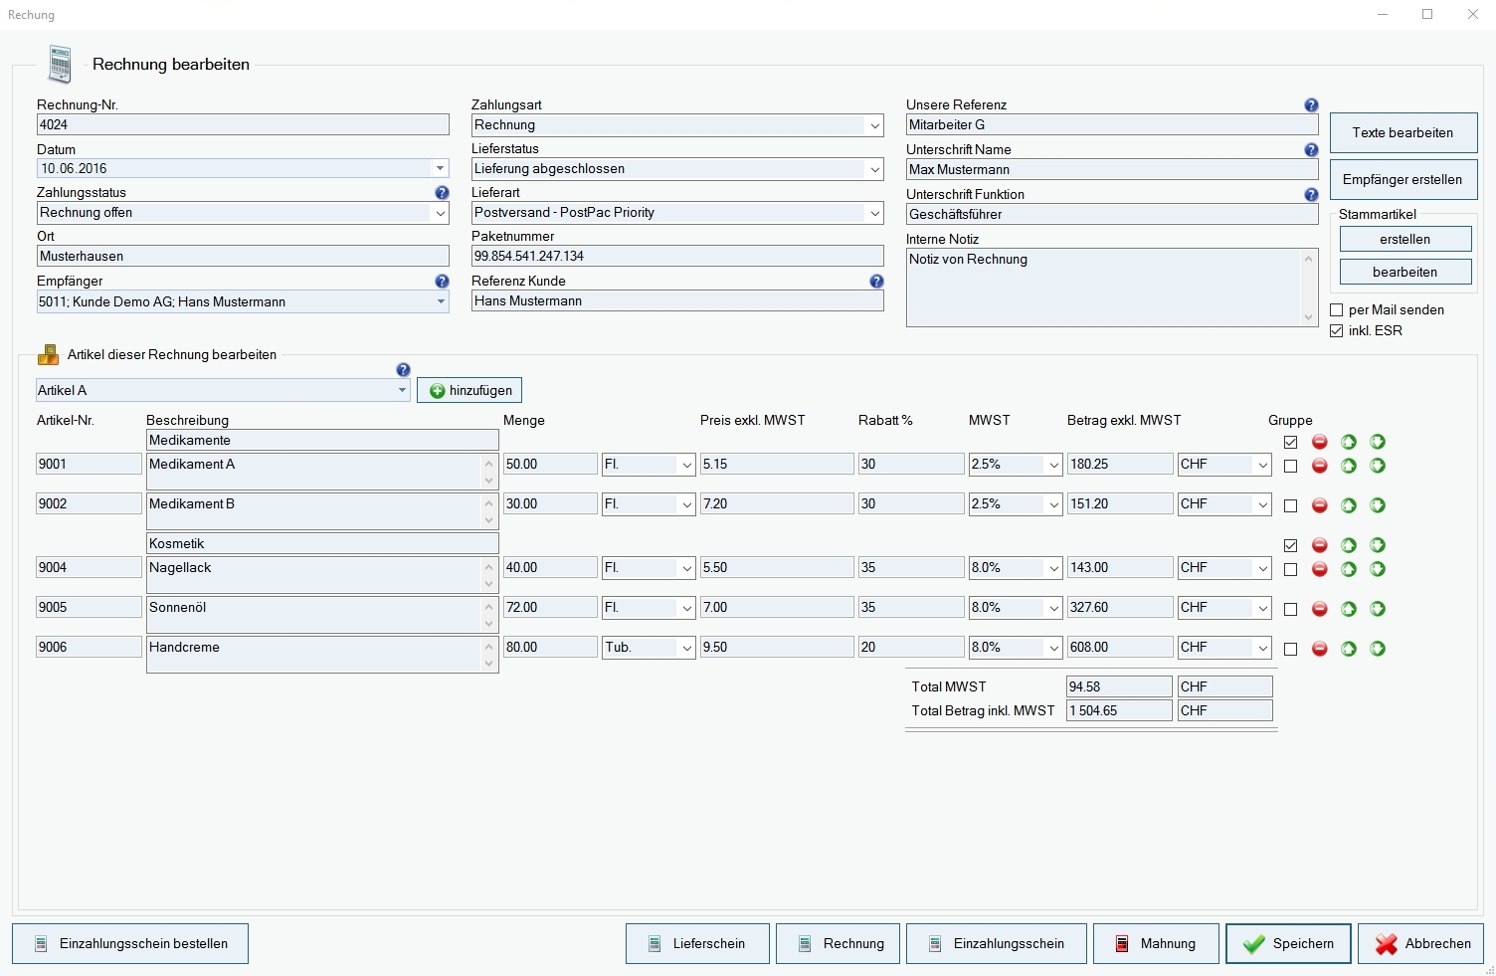Viewport: 1496px width, 976px height.
Task: Open help for Empfänger field
Action: (442, 282)
